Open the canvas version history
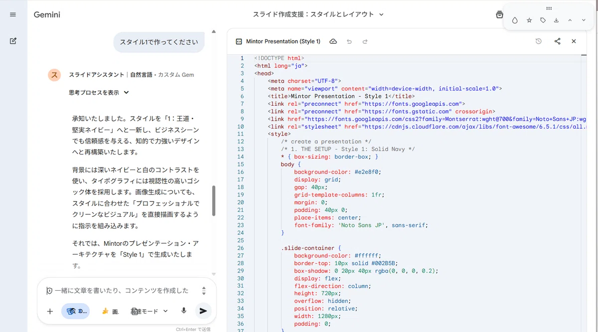 coord(539,41)
